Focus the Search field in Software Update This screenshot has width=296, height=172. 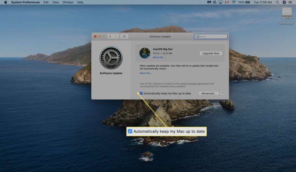tap(211, 36)
